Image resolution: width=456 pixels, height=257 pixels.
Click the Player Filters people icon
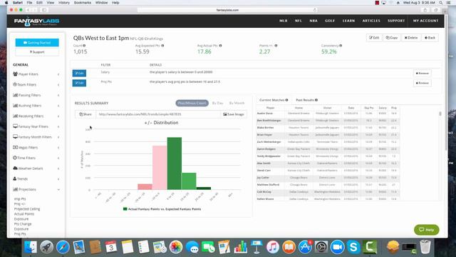click(x=15, y=74)
